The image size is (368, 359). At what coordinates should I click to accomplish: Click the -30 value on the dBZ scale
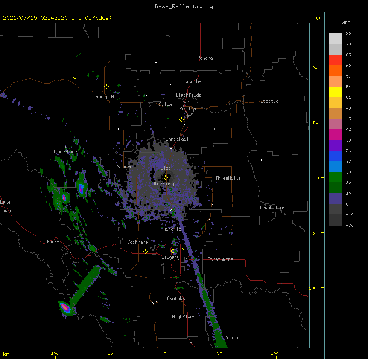350,226
